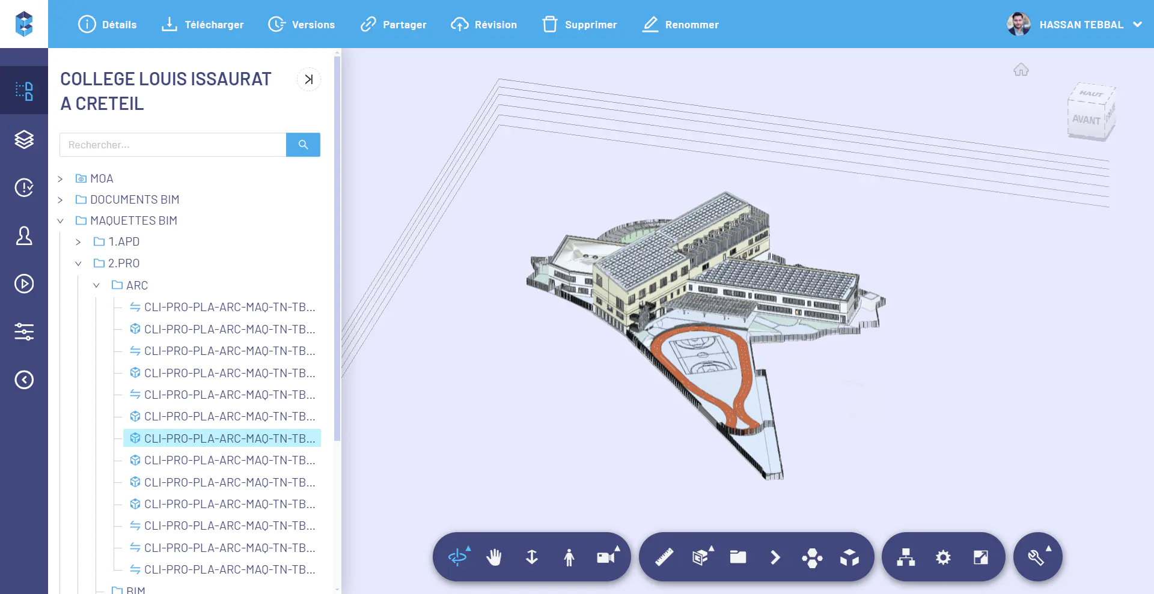This screenshot has width=1154, height=594.
Task: Select the ARC folder label
Action: tap(137, 285)
